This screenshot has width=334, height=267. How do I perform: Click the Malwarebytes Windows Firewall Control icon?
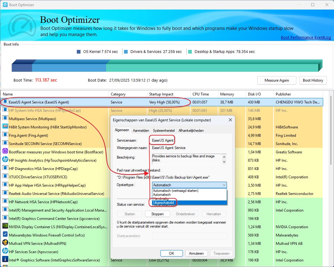(x=5, y=234)
